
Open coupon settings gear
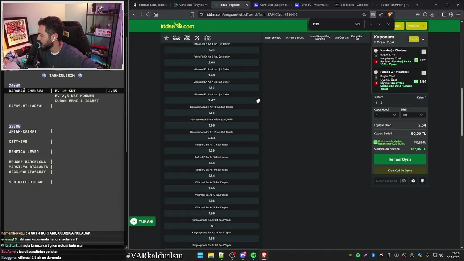point(413,181)
